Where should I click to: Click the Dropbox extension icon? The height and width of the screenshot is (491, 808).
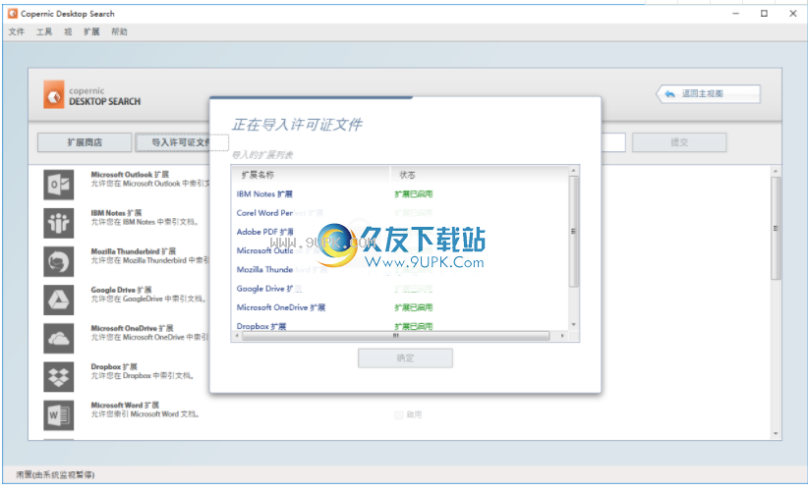58,377
